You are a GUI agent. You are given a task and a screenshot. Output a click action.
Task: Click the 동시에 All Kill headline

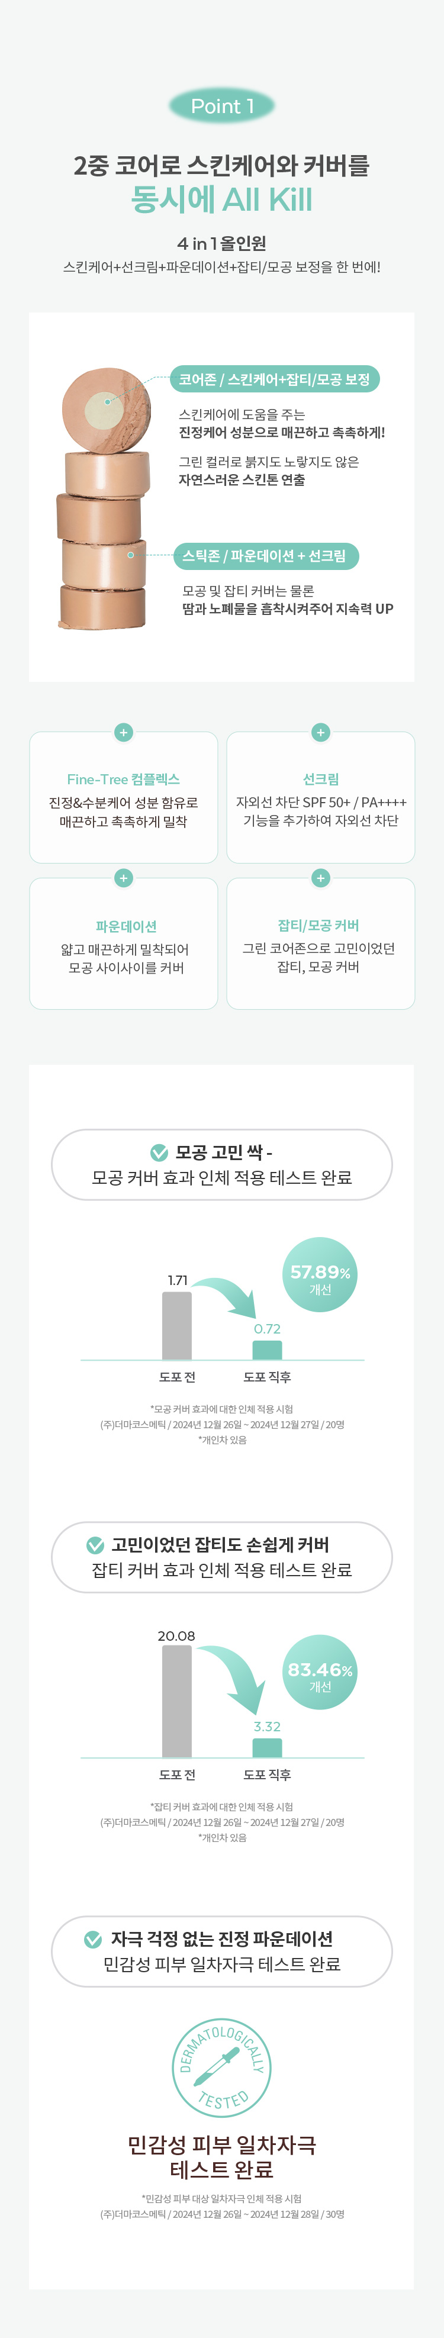click(221, 199)
